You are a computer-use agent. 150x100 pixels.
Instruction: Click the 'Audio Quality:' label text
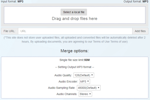click(x=63, y=75)
